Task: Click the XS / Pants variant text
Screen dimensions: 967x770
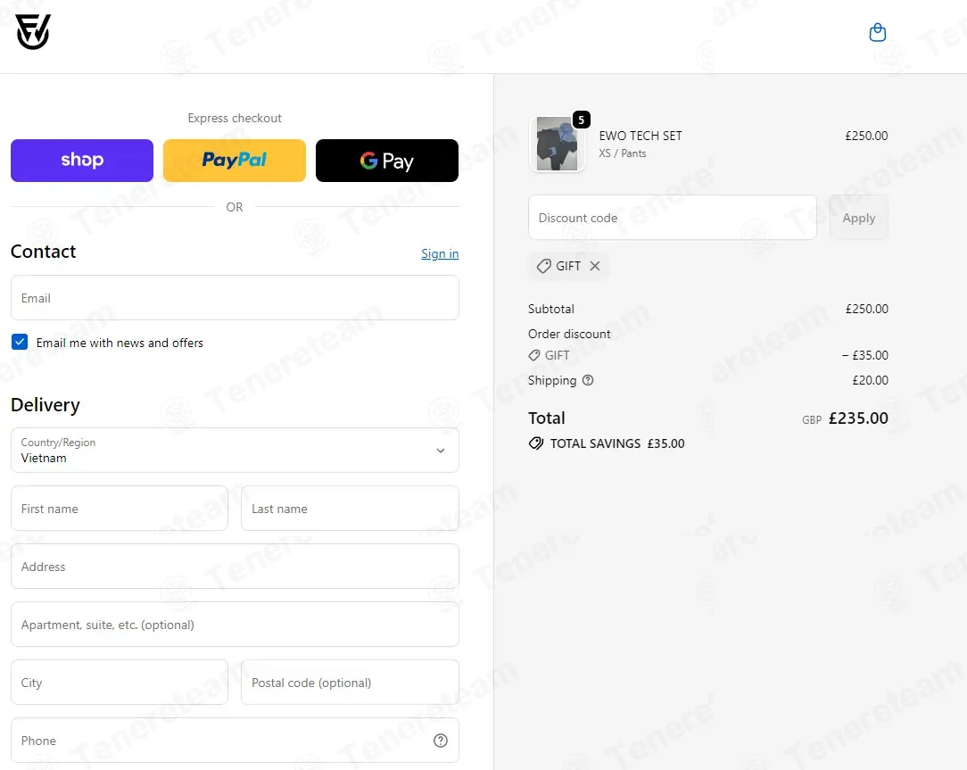Action: point(623,153)
